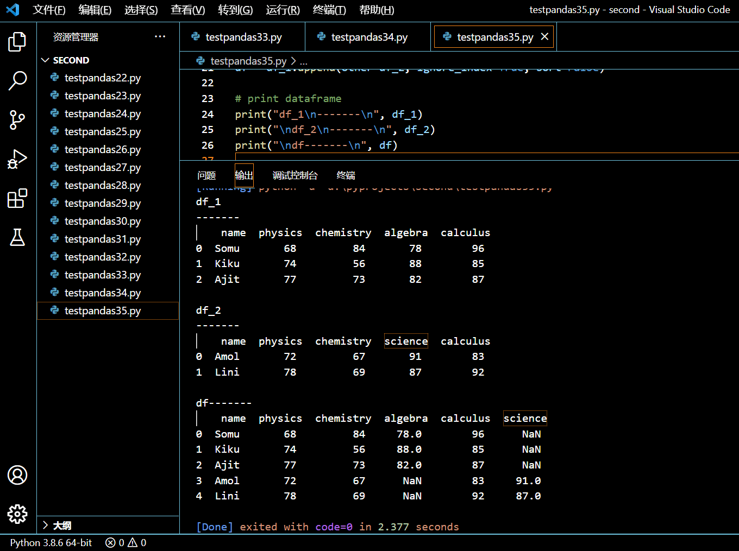Open testpandas27.py in explorer
Screen dimensions: 739x551
[108, 167]
